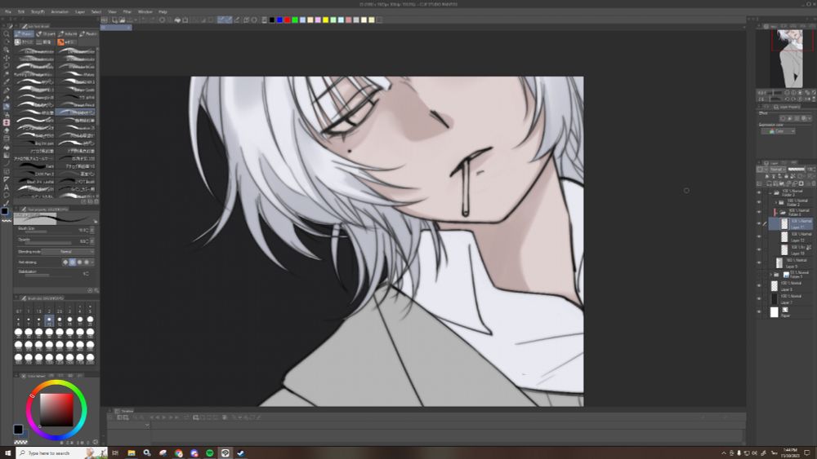
Task: Expand Folder 5 in the layer panel
Action: point(770,275)
